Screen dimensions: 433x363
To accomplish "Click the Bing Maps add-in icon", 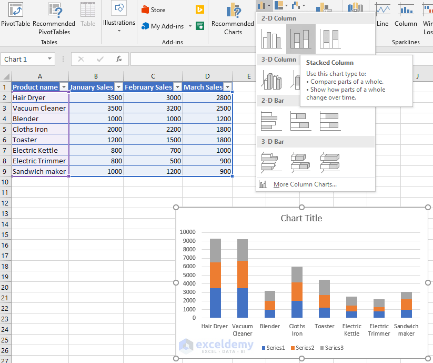I will click(199, 9).
